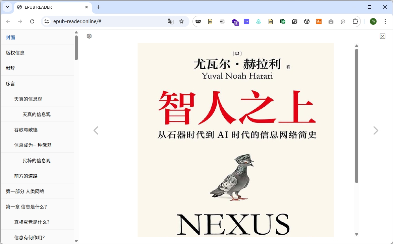The height and width of the screenshot is (244, 393).
Task: Click the sidebar scrollbar thumb
Action: coord(76,48)
